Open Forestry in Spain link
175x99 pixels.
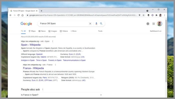(55, 60)
